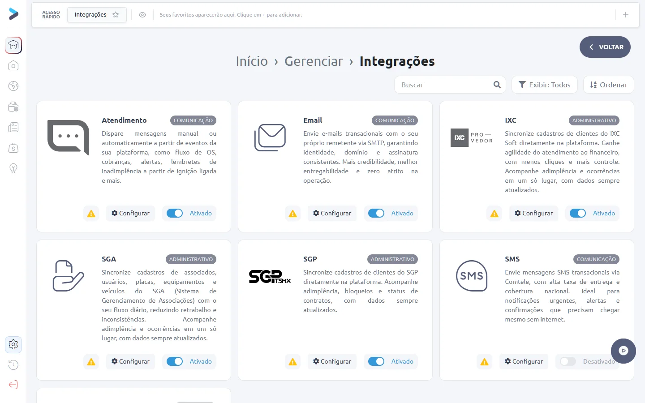The image size is (645, 403).
Task: Open the Integrações quick access tab
Action: tap(97, 15)
